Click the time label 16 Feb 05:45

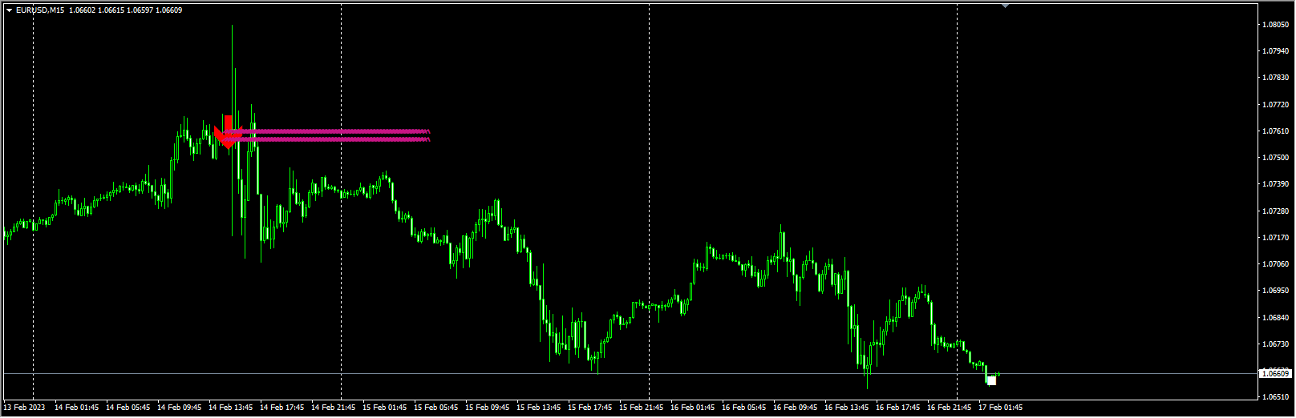coord(744,408)
